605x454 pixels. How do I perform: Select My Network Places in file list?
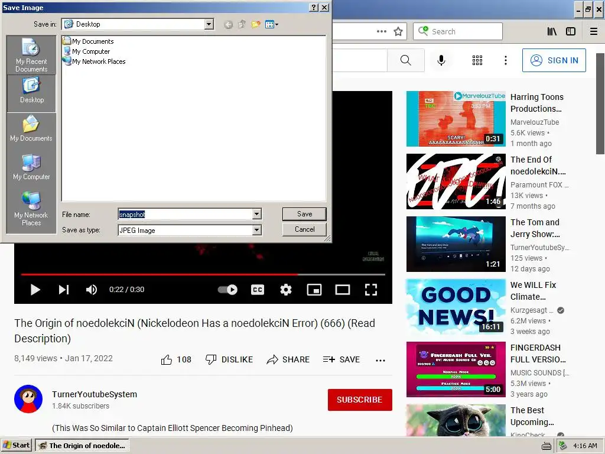coord(95,61)
